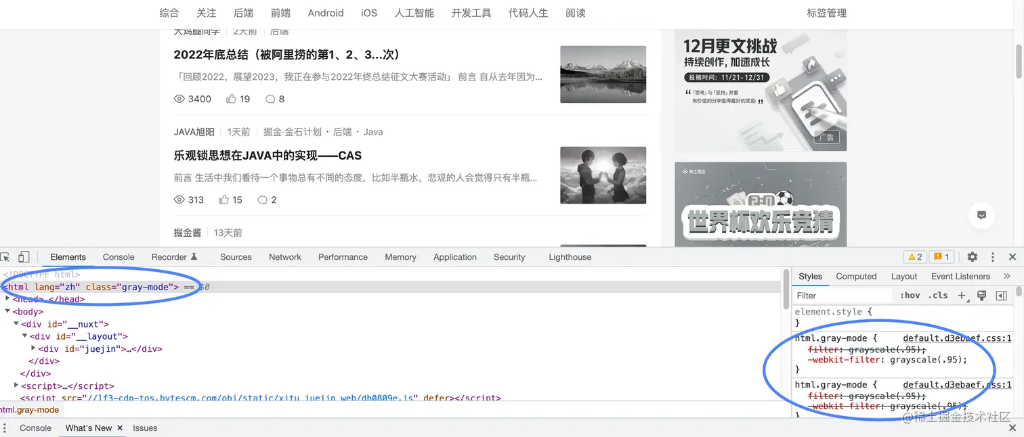Image resolution: width=1024 pixels, height=437 pixels.
Task: Open the Memory panel tab
Action: 400,257
